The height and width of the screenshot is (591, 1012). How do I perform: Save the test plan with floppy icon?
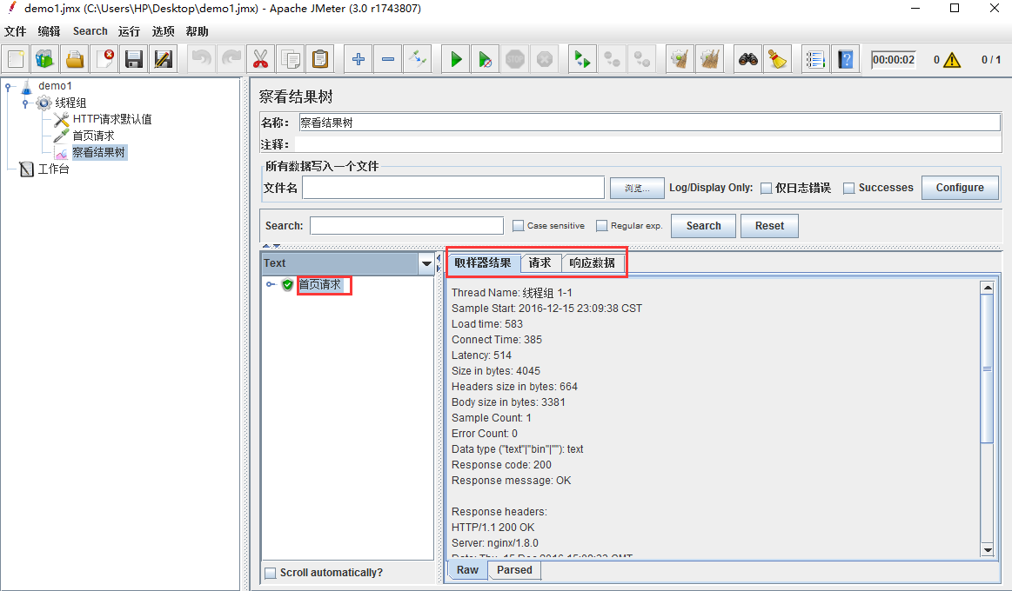coord(134,59)
